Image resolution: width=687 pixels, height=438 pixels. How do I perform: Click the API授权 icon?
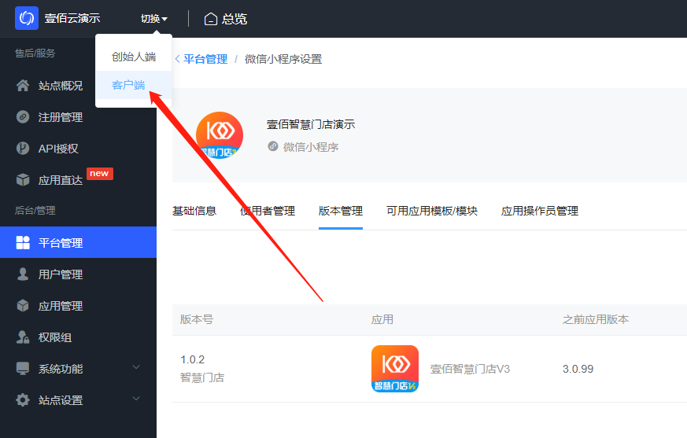23,149
